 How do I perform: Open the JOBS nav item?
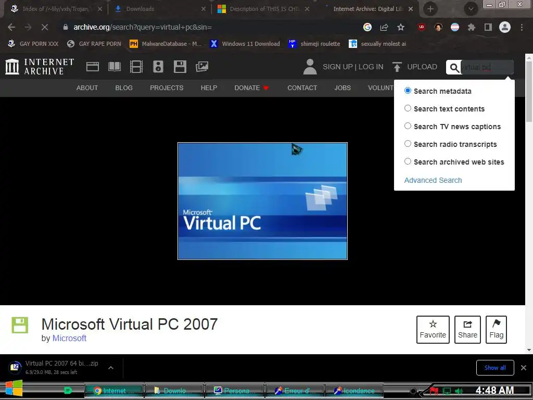(x=342, y=87)
